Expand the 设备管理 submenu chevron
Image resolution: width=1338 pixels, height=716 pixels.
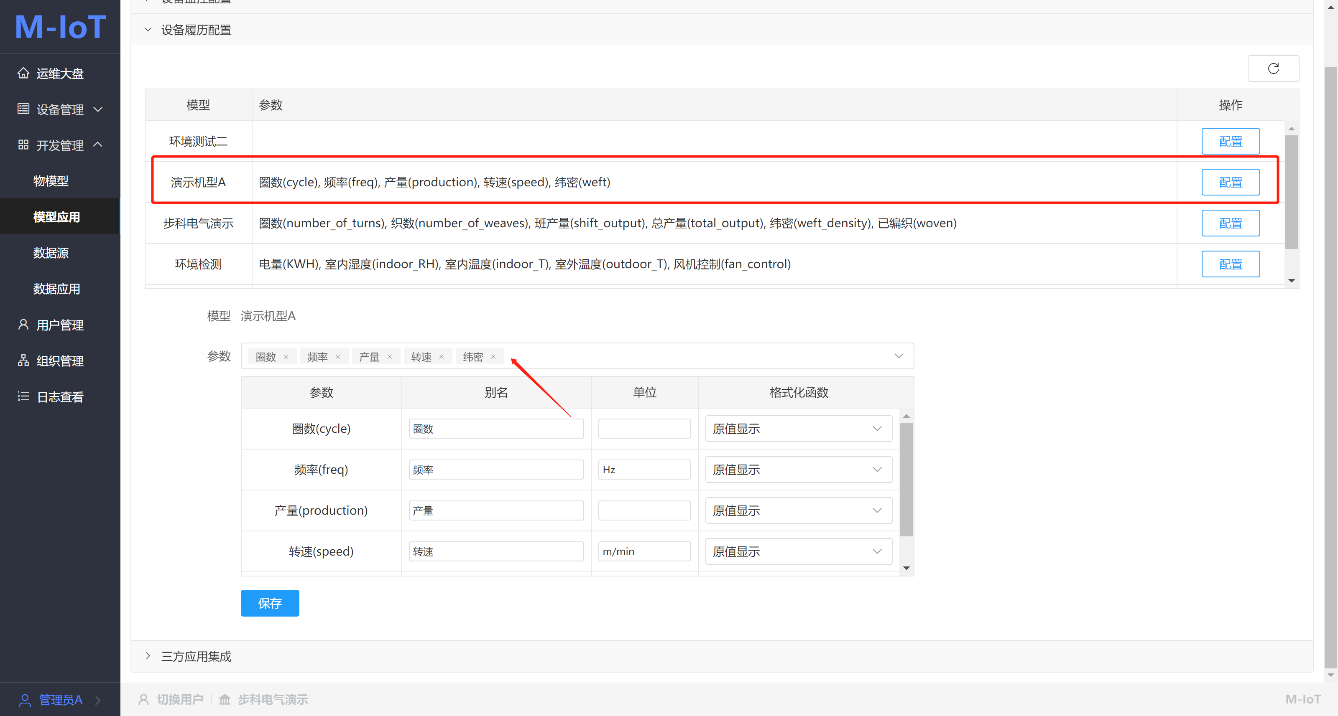[x=98, y=109]
